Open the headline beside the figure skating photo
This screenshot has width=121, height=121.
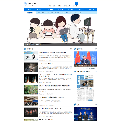pos(53,52)
